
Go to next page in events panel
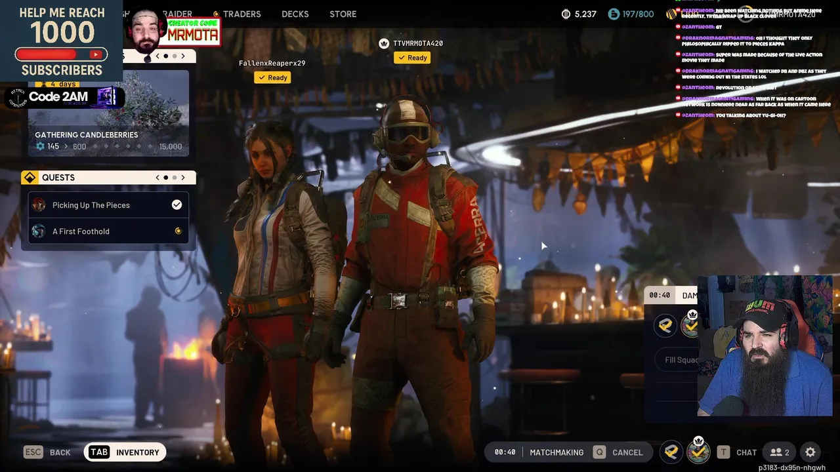coord(183,56)
